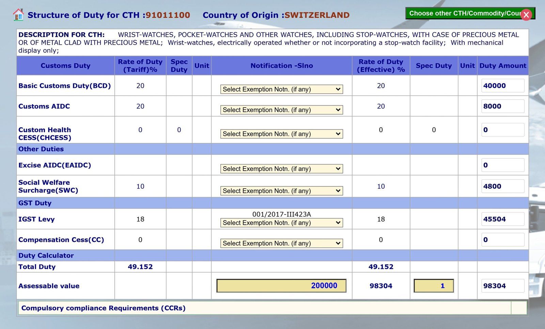Open the Excise AIDC exemption notification dropdown
Viewport: 545px width, 329px height.
pyautogui.click(x=281, y=169)
